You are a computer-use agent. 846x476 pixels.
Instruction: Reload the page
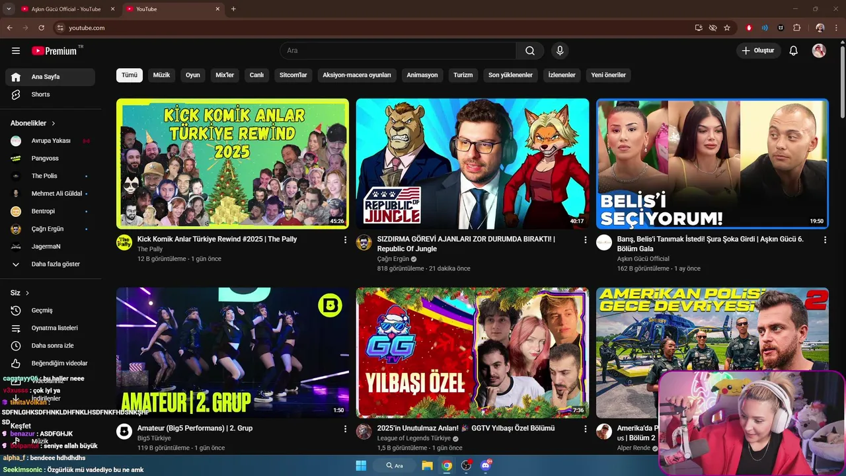pyautogui.click(x=41, y=28)
